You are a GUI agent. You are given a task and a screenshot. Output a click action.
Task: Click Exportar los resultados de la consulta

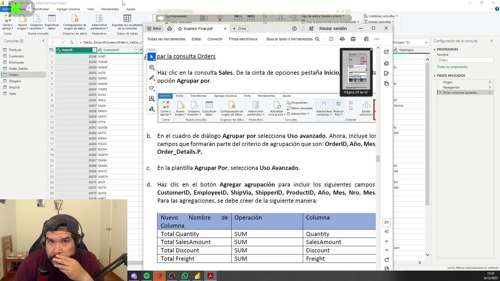(127, 21)
